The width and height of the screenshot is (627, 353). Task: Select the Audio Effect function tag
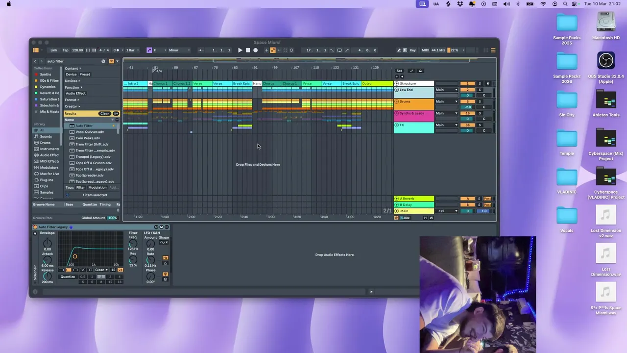point(75,93)
